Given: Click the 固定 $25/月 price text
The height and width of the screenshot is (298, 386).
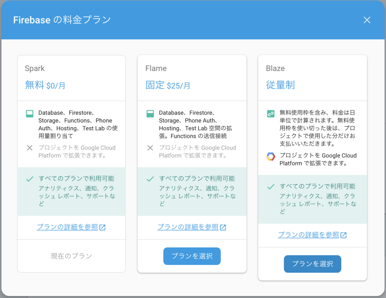Looking at the screenshot, I should [x=168, y=85].
